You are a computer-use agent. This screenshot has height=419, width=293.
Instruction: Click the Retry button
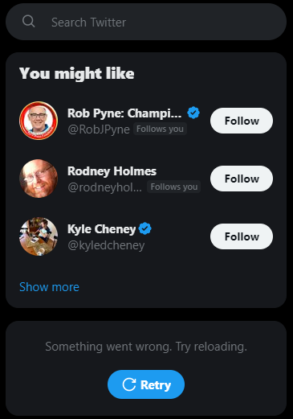click(x=146, y=384)
